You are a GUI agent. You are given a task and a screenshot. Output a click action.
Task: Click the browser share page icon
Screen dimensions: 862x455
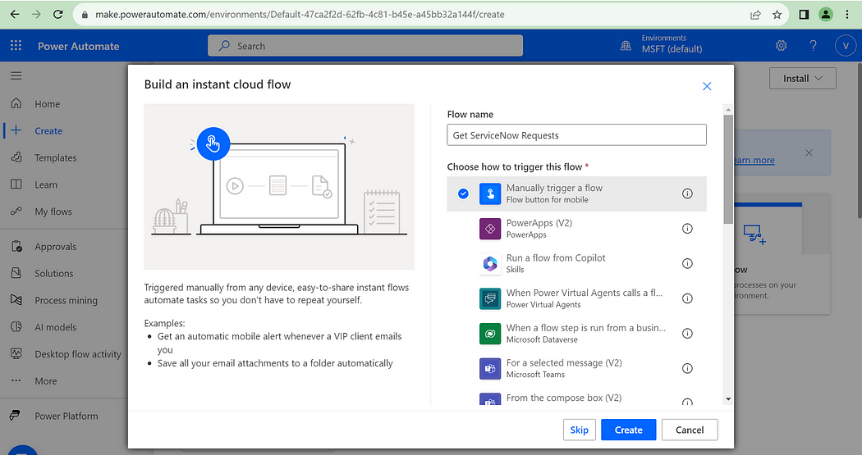click(x=755, y=15)
